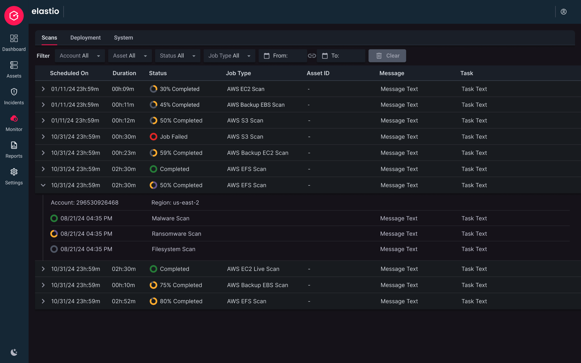Open the Account All dropdown
The width and height of the screenshot is (581, 363).
coord(80,56)
